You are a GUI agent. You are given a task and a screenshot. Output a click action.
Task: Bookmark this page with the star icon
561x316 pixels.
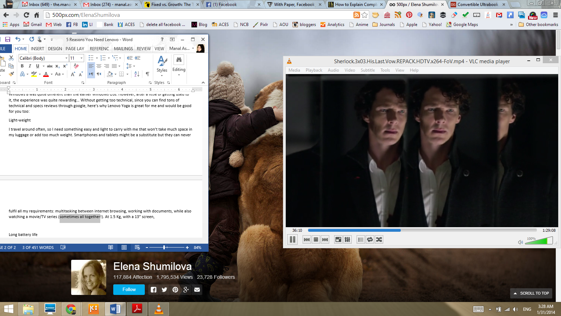point(365,15)
